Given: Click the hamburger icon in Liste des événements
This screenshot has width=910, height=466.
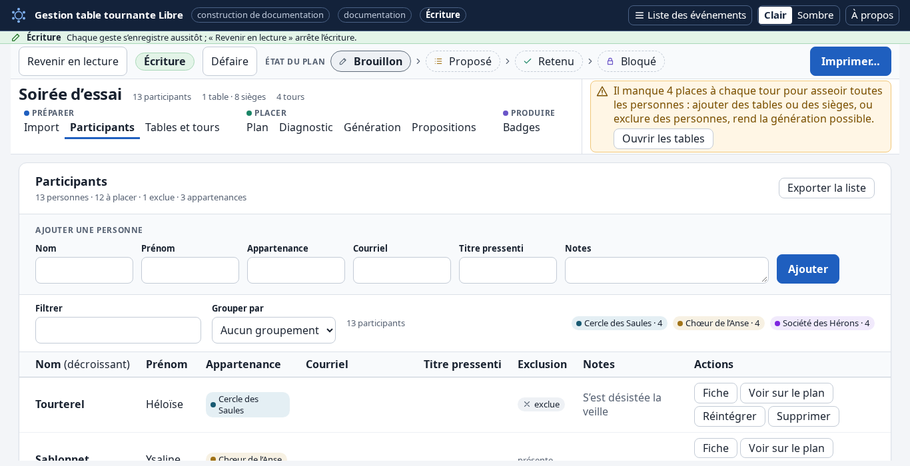Looking at the screenshot, I should point(639,15).
